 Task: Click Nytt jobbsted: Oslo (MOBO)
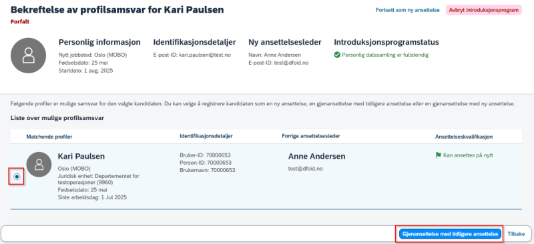93,55
